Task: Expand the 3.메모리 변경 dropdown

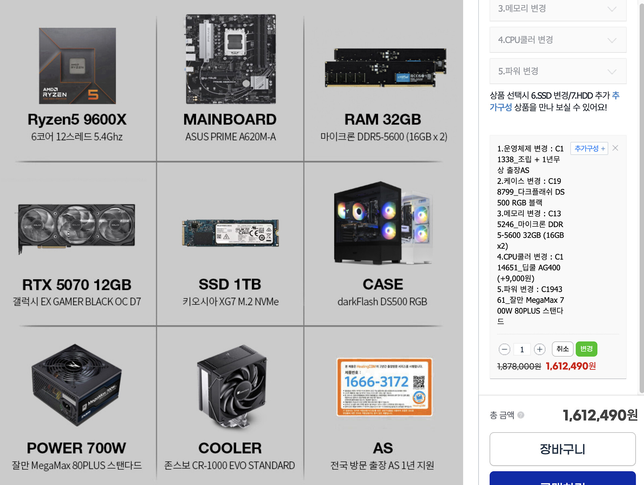Action: tap(558, 9)
